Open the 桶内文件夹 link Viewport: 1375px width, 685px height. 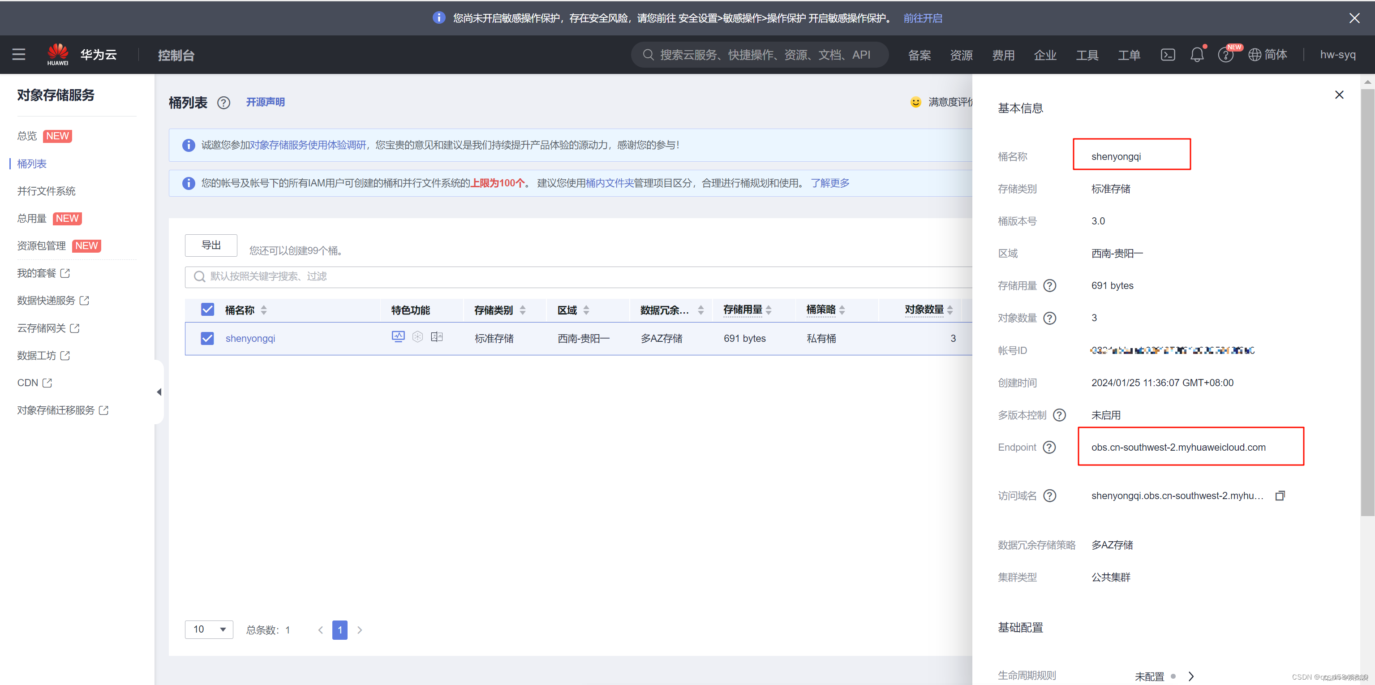[x=610, y=183]
